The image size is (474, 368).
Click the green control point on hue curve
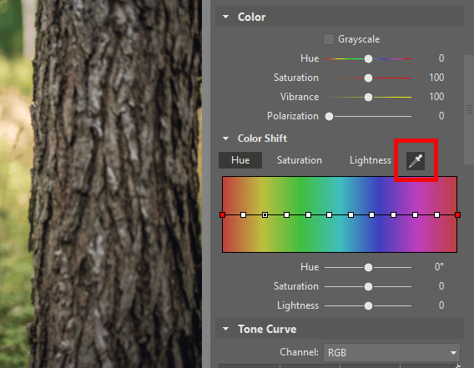point(308,215)
